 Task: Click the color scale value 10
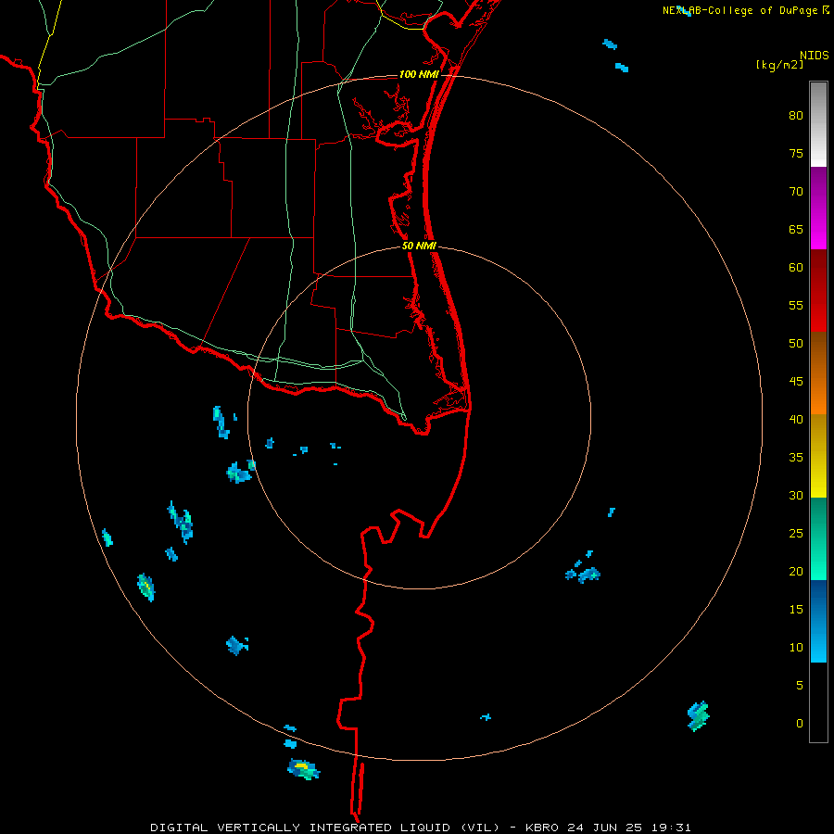796,648
